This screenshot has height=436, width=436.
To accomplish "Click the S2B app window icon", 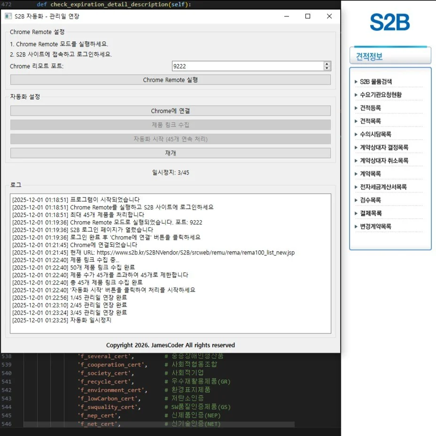I will [8, 16].
